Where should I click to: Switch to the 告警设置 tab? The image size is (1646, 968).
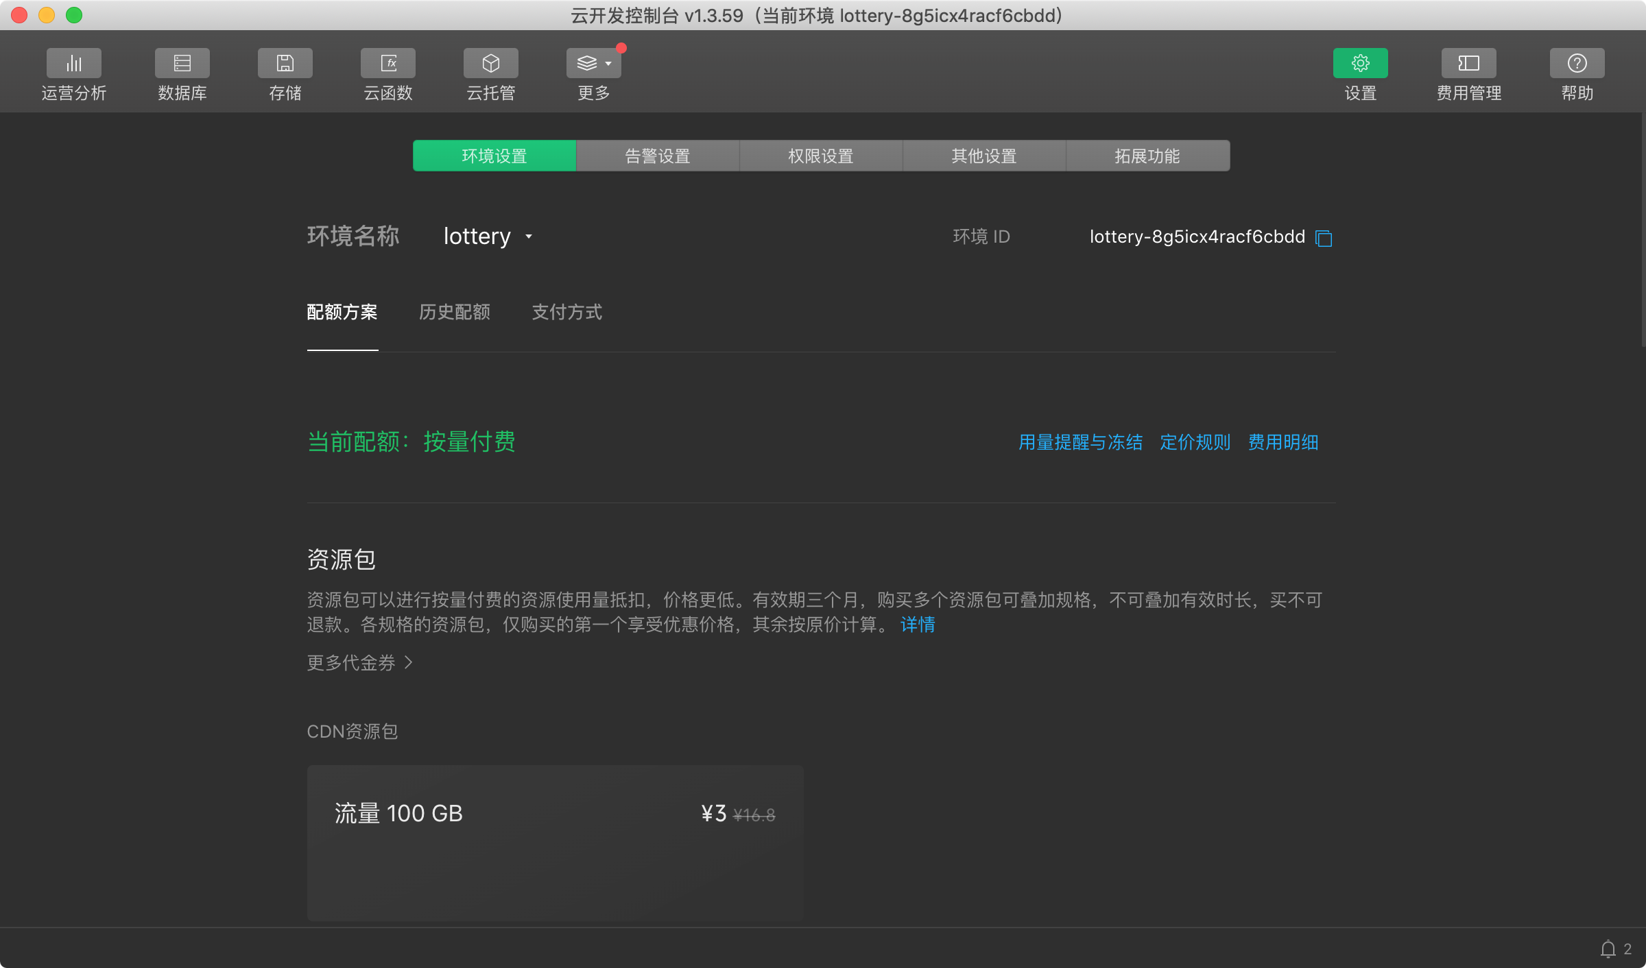657,156
